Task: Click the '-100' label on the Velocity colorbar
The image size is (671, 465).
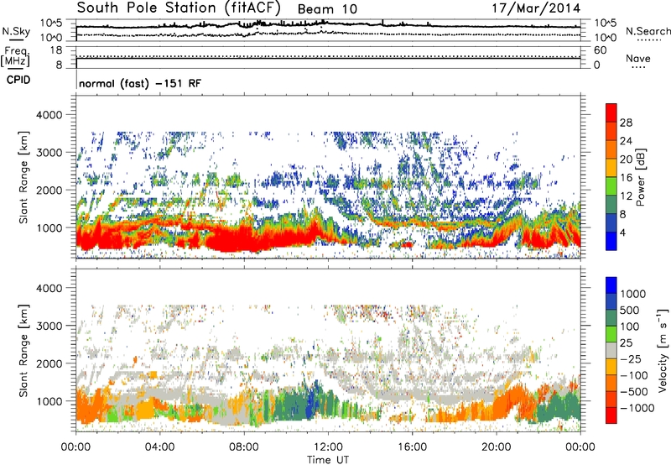Action: [634, 375]
